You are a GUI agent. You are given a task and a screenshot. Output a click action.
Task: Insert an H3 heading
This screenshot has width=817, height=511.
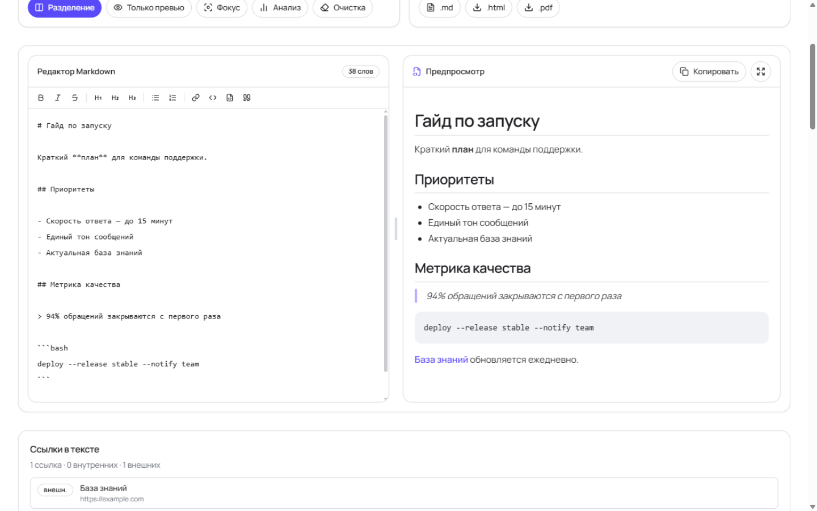point(132,98)
